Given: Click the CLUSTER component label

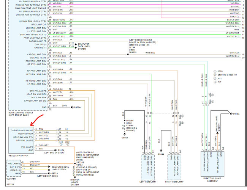Looking at the screenshot, I should (x=11, y=179).
